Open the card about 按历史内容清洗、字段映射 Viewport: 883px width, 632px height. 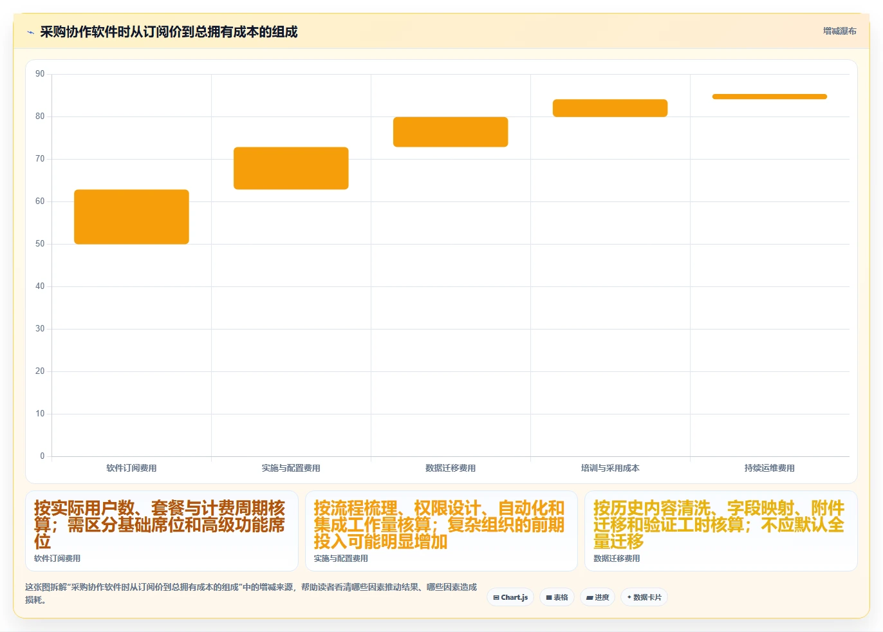[721, 531]
